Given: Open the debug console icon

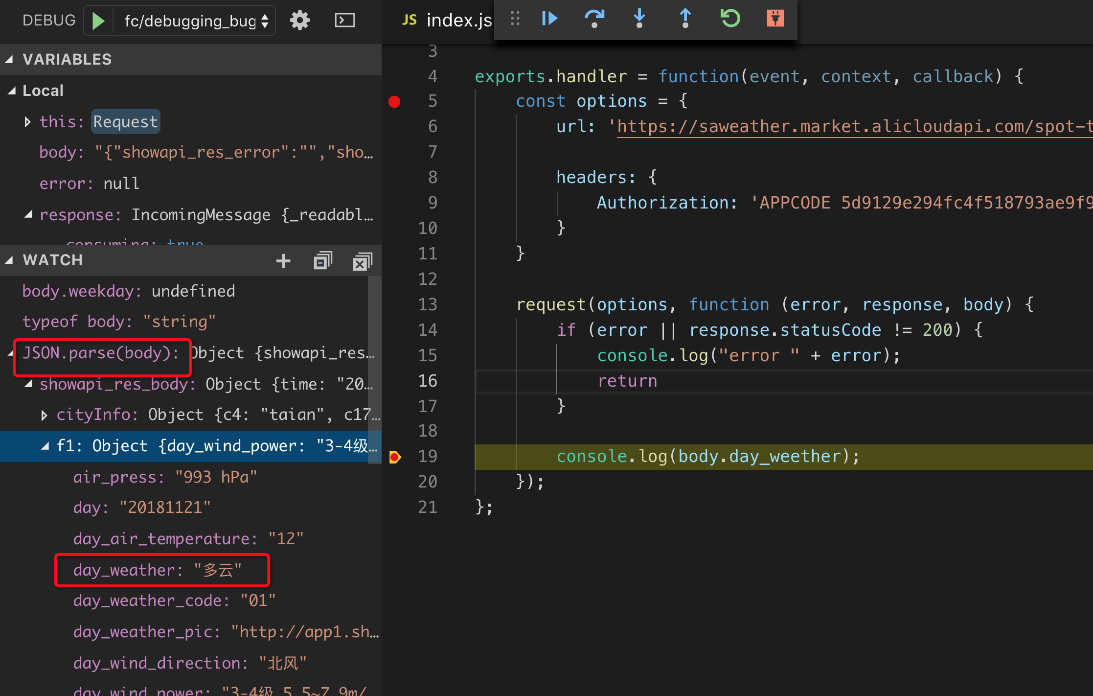Looking at the screenshot, I should pos(344,21).
